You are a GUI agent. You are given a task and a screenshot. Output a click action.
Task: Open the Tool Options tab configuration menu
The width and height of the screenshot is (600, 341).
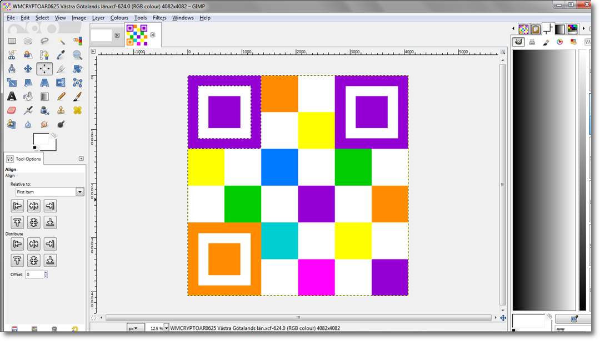pos(81,159)
